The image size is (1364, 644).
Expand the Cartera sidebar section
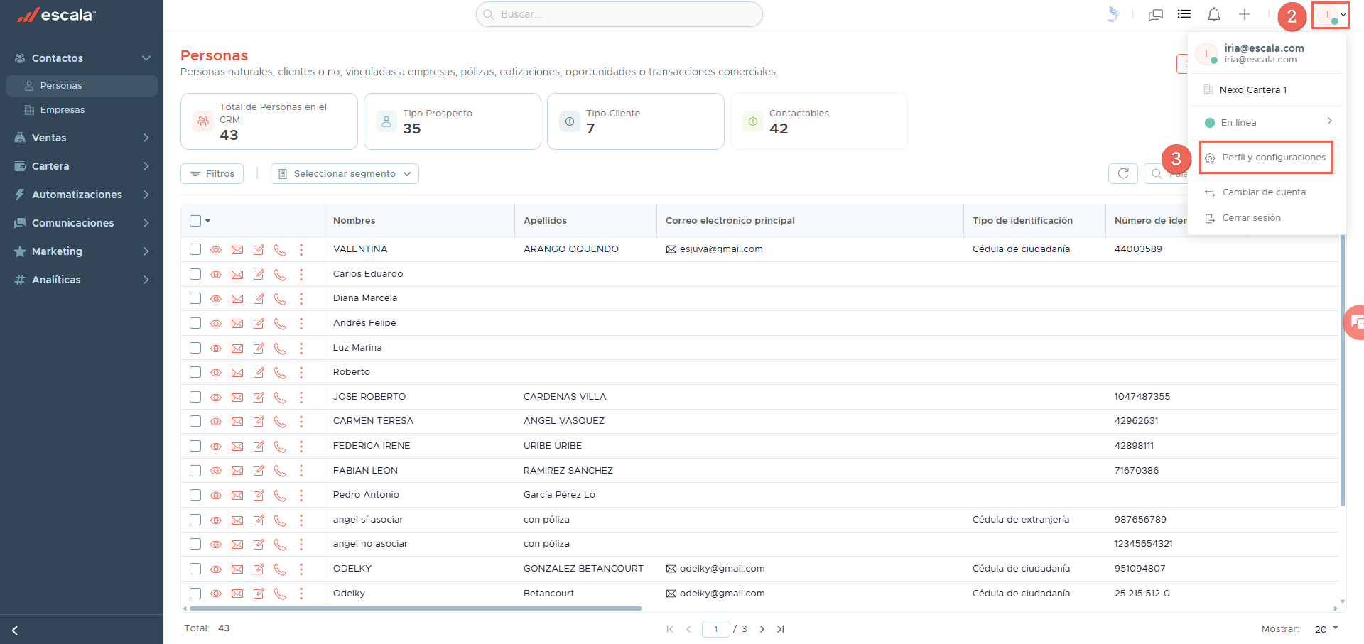click(82, 166)
